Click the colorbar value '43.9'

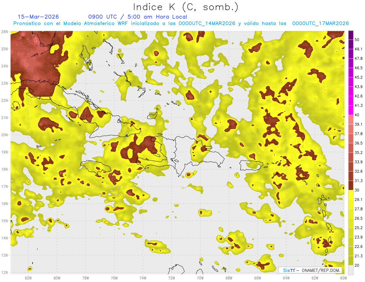click(359, 87)
